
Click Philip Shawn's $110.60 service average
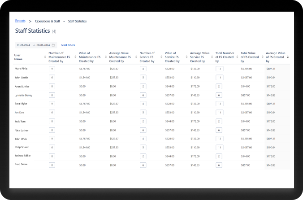pos(195,148)
